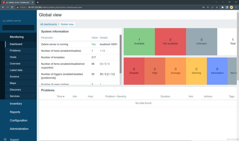Viewport: 239px width, 141px height.
Task: Click the All dashboards breadcrumb link
Action: click(49, 24)
